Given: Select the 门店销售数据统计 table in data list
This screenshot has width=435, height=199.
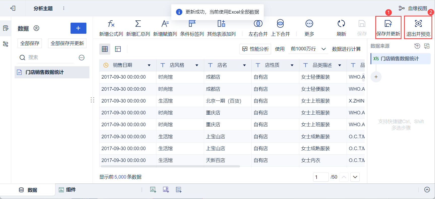Looking at the screenshot, I should (x=52, y=72).
